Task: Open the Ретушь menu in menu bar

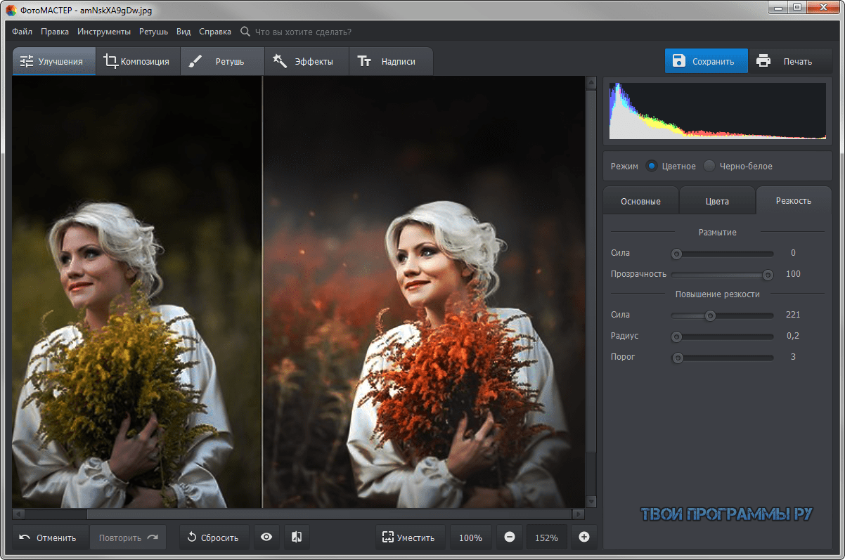Action: tap(153, 32)
